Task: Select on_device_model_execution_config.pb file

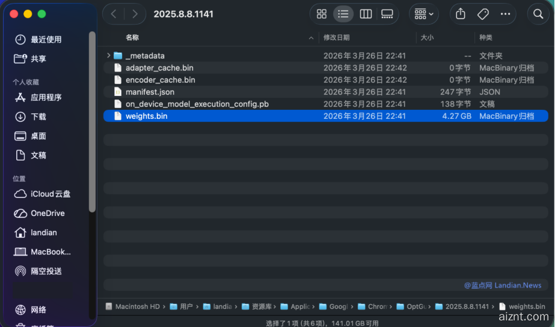Action: 326,104
